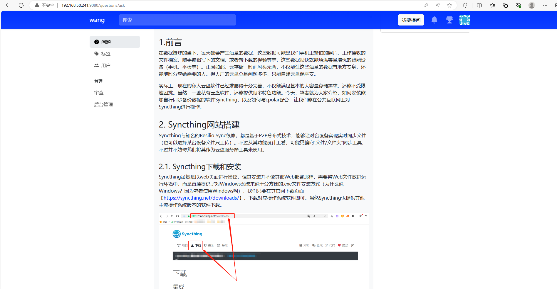Open the browser profile avatar

[532, 5]
